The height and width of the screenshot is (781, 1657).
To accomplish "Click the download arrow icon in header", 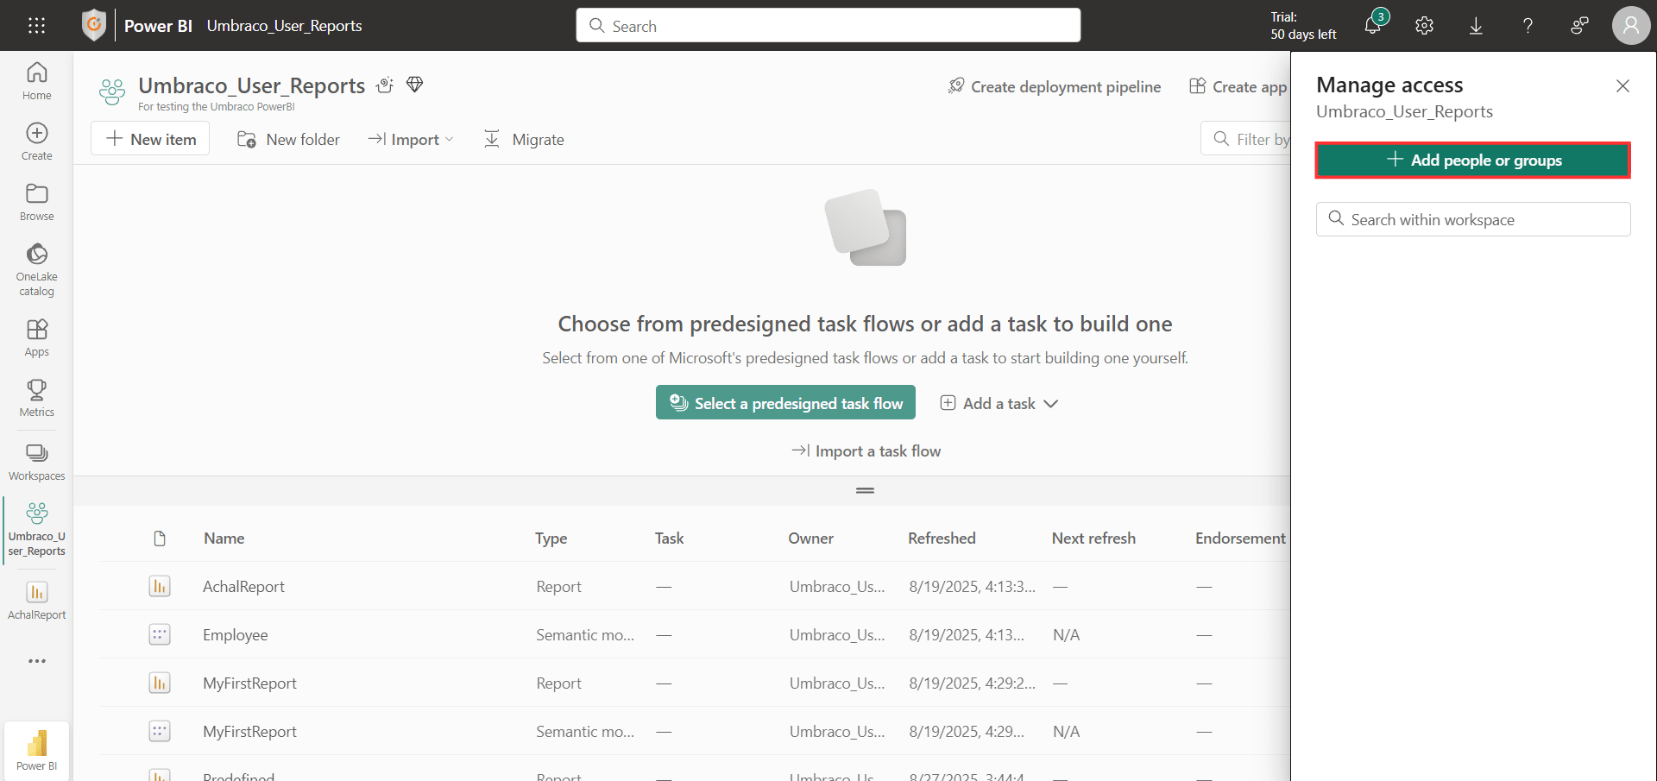I will click(x=1476, y=26).
